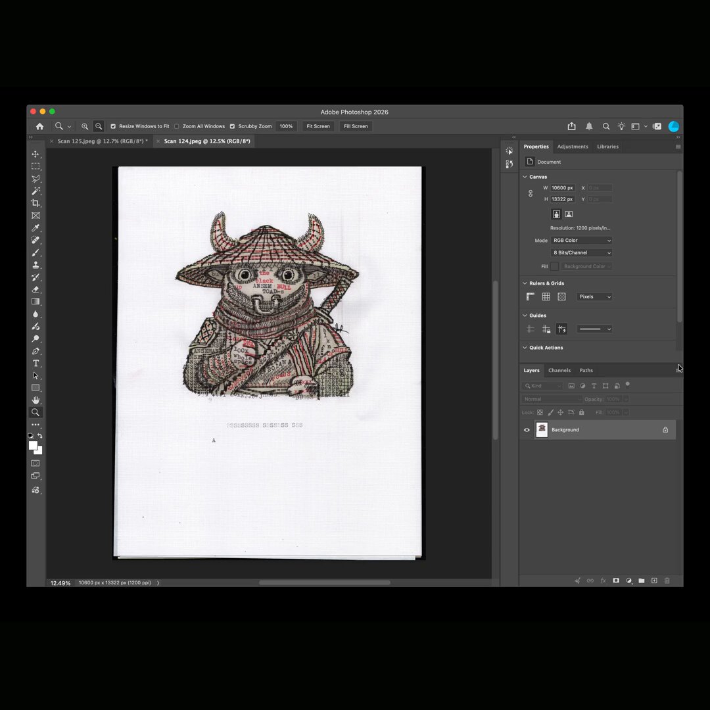Viewport: 710px width, 710px height.
Task: Select the Horizontal Type tool
Action: coord(35,363)
